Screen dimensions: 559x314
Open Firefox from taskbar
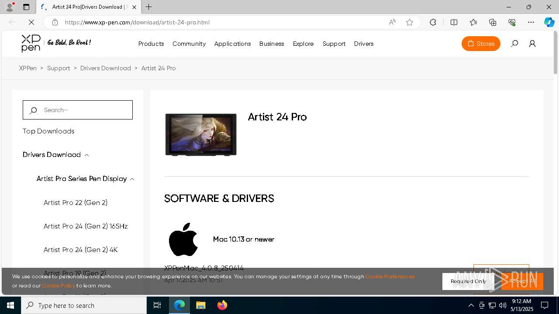coord(222,305)
